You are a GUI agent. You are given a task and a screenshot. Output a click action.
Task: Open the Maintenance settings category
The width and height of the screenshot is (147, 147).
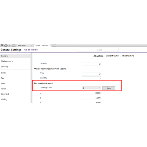click(x=7, y=61)
